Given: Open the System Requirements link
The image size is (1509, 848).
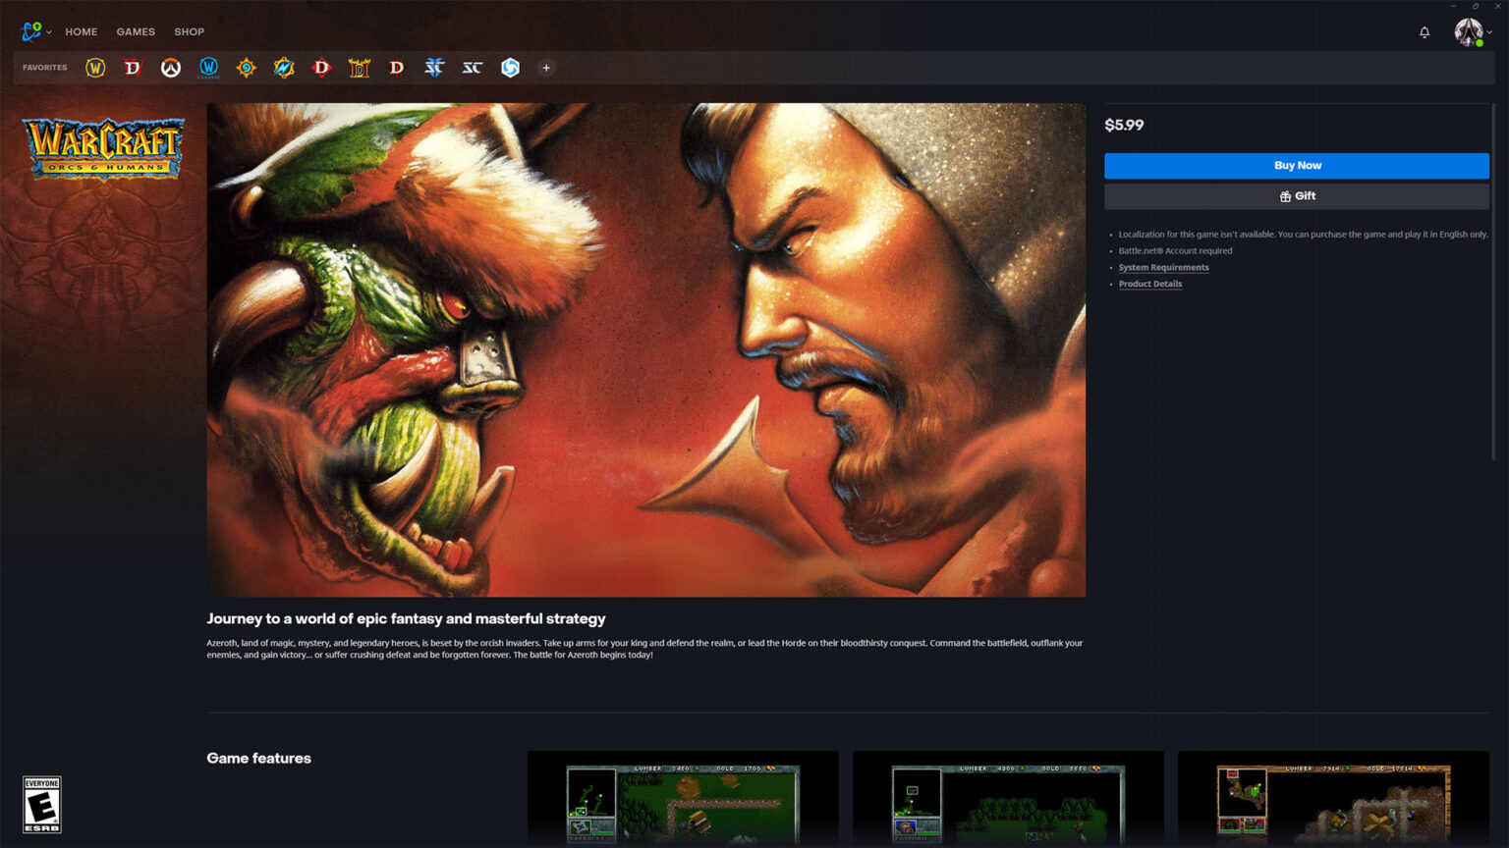Looking at the screenshot, I should 1163,267.
